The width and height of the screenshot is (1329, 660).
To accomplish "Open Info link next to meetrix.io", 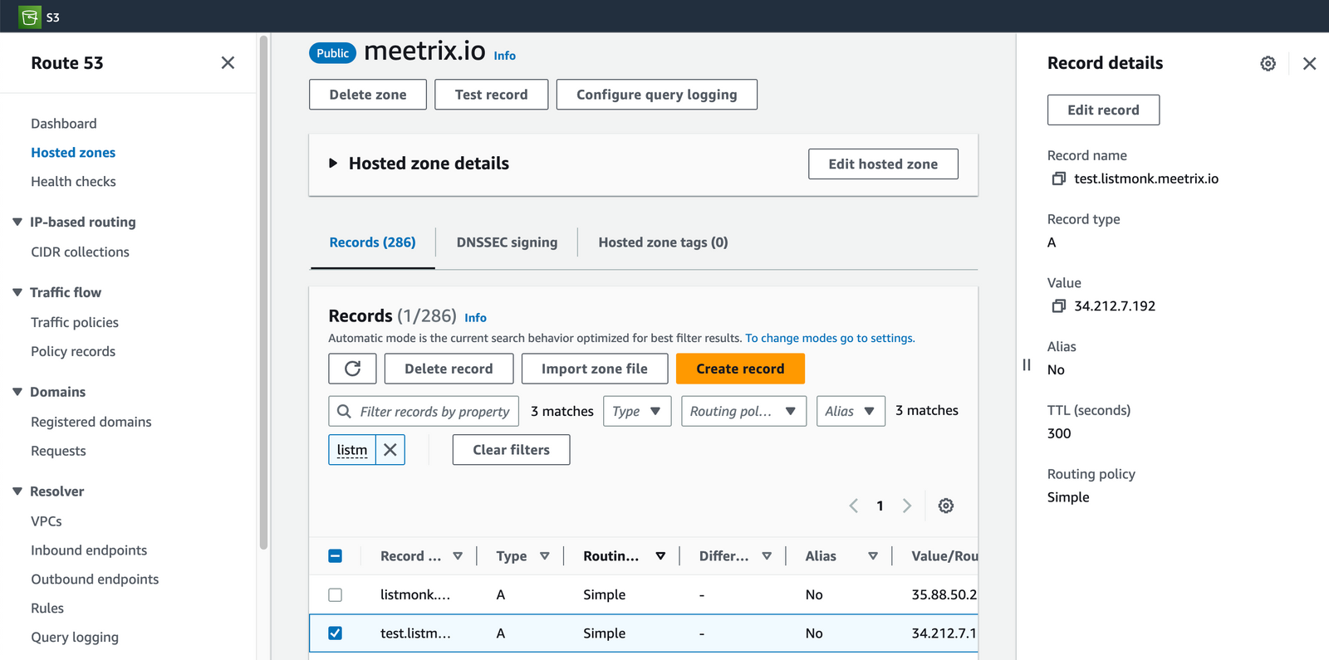I will (x=505, y=56).
